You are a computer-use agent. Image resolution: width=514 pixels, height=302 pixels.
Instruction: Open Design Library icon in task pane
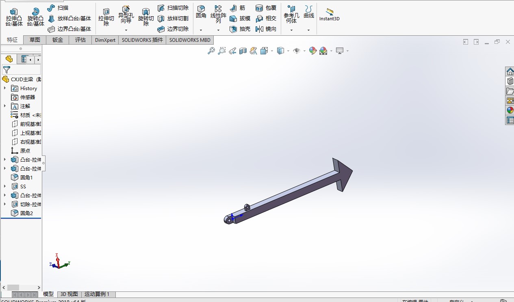(510, 81)
